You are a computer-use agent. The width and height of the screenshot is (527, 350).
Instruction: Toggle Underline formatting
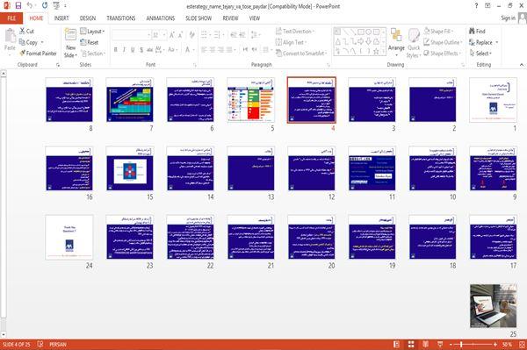click(x=133, y=50)
